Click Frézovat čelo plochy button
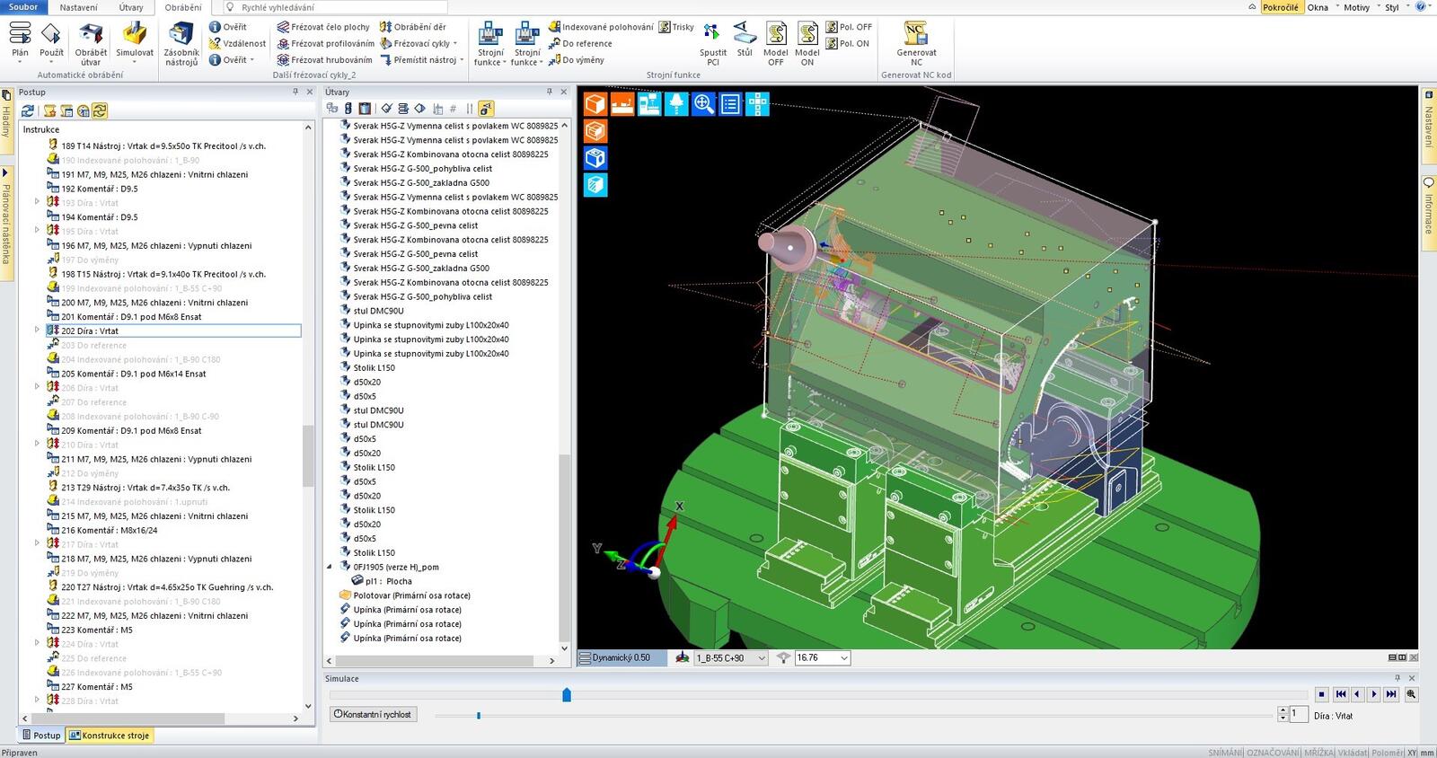This screenshot has height=758, width=1437. coord(323,27)
